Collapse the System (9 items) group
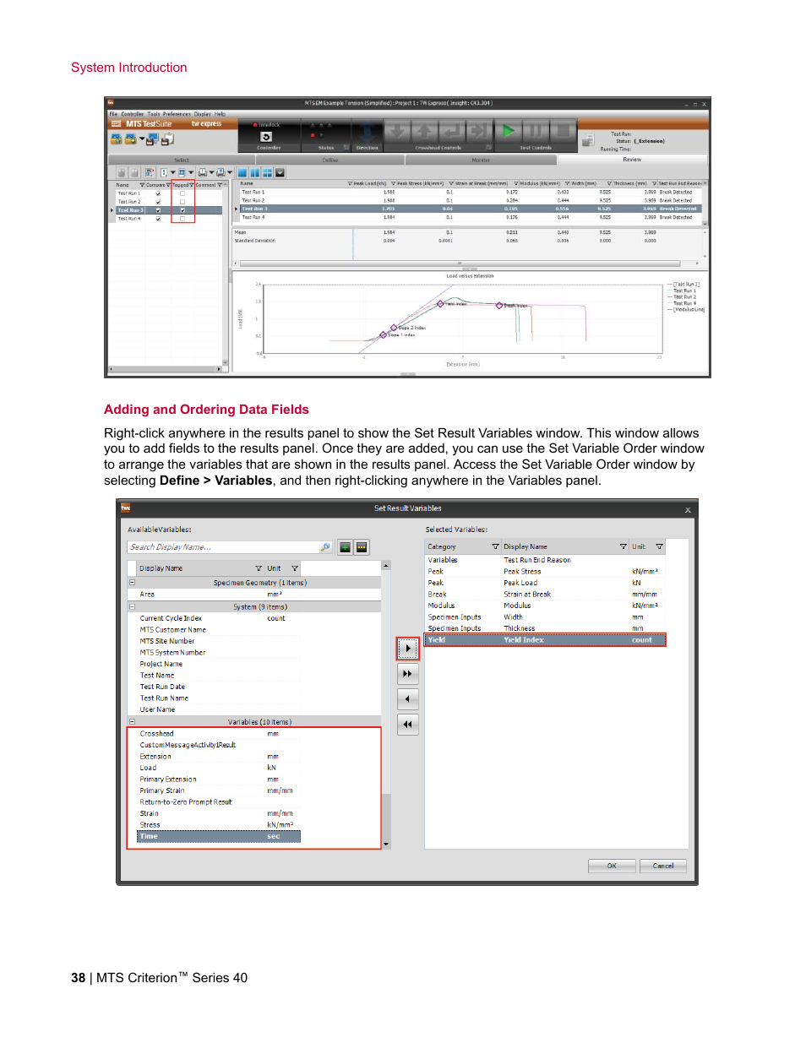This screenshot has width=806, height=1043. pyautogui.click(x=132, y=606)
